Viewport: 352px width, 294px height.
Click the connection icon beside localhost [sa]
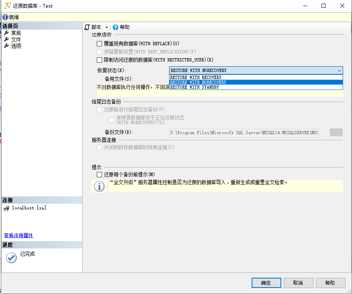7,209
